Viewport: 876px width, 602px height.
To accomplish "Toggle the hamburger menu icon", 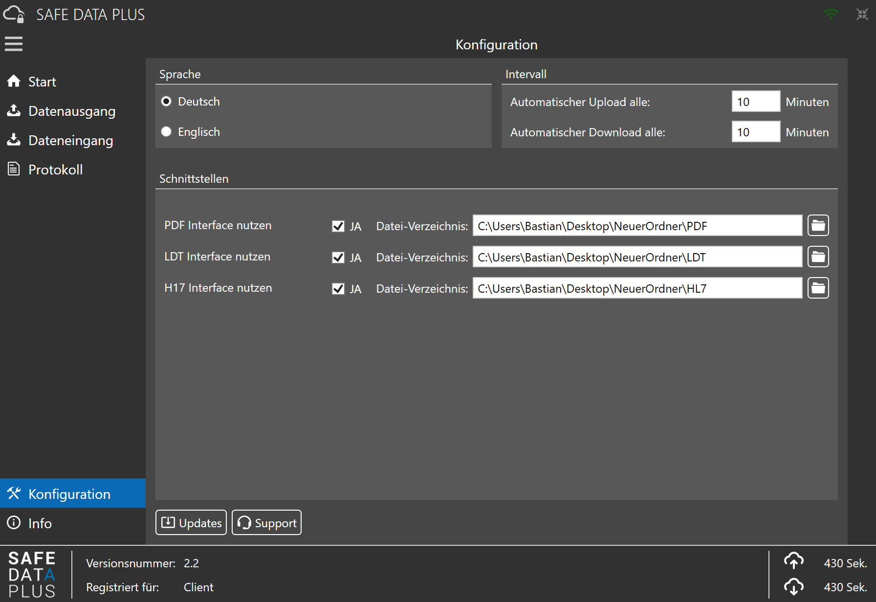I will [14, 44].
